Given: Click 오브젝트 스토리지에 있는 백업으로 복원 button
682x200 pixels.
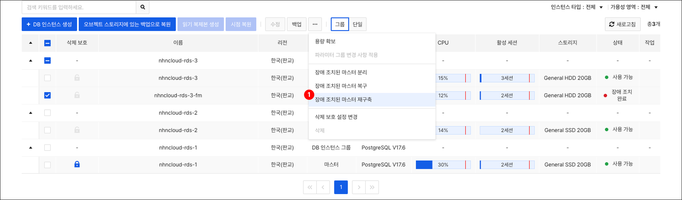Looking at the screenshot, I should (127, 24).
